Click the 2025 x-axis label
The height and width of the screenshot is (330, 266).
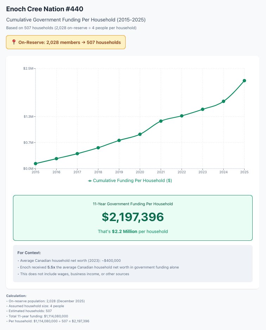click(244, 172)
